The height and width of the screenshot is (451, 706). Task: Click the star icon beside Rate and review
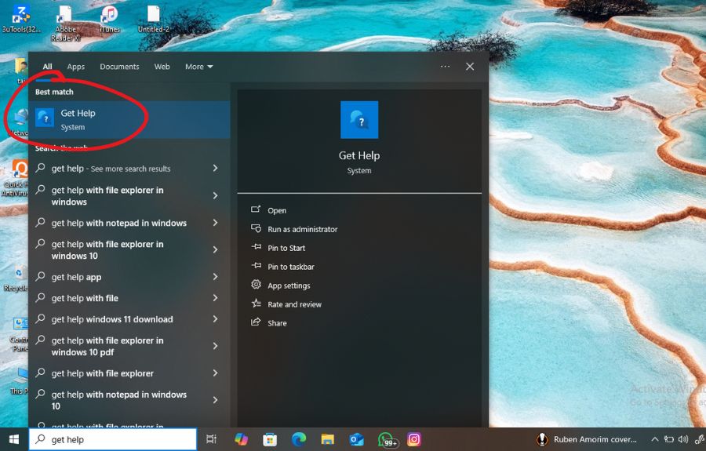click(x=256, y=304)
